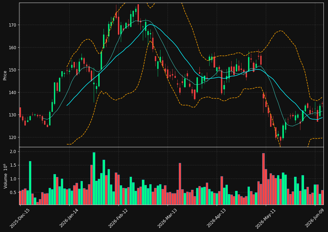Select the Price y-axis title
Viewport: 328px width, 232px height.
[5, 75]
